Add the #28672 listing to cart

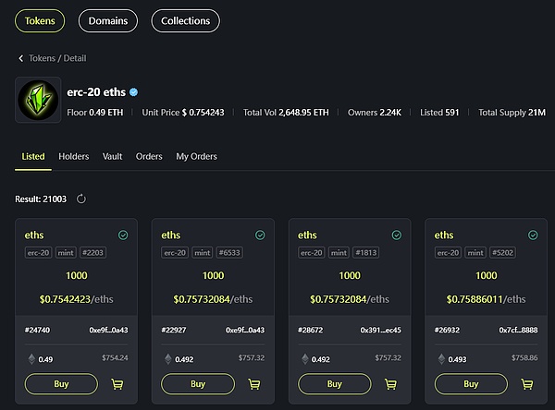click(x=390, y=384)
